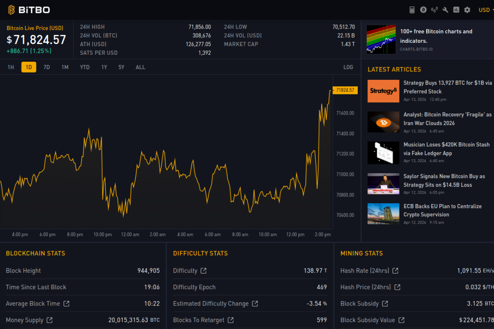Open the candlestick charts icon
Image resolution: width=494 pixels, height=329 pixels.
pos(435,10)
